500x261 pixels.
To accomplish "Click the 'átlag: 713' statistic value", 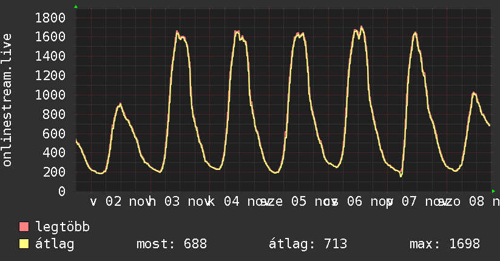I will coord(308,244).
